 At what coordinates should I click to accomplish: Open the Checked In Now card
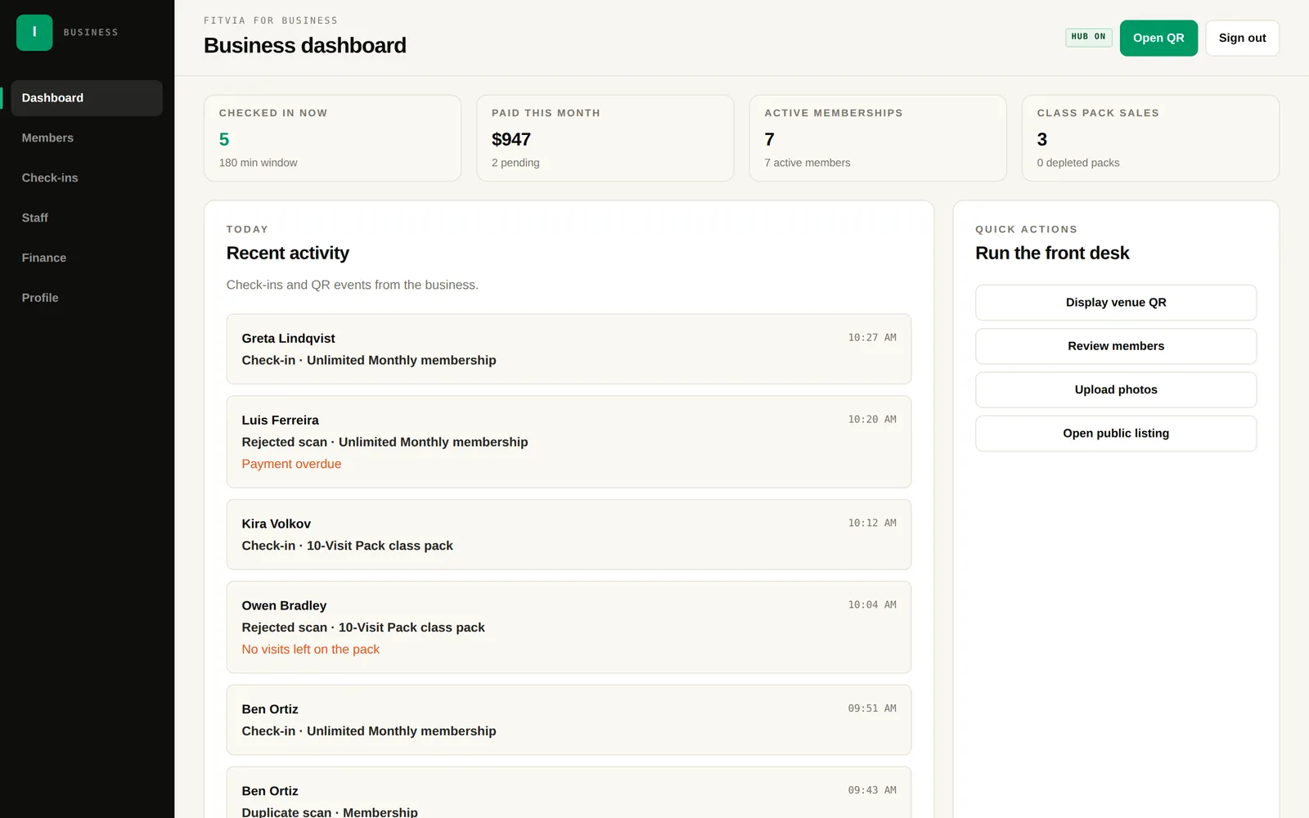click(x=332, y=138)
